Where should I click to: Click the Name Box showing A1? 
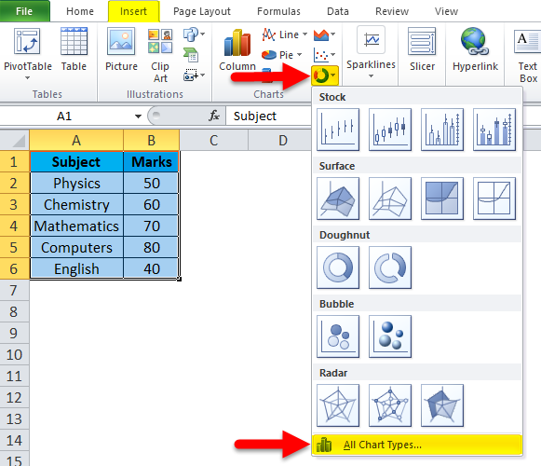[64, 116]
